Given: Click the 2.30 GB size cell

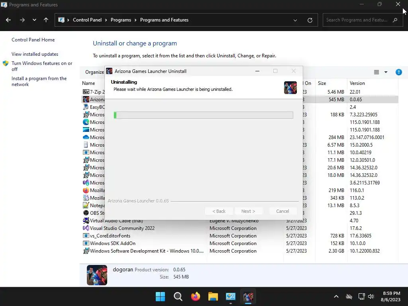Looking at the screenshot, I should (x=335, y=251).
